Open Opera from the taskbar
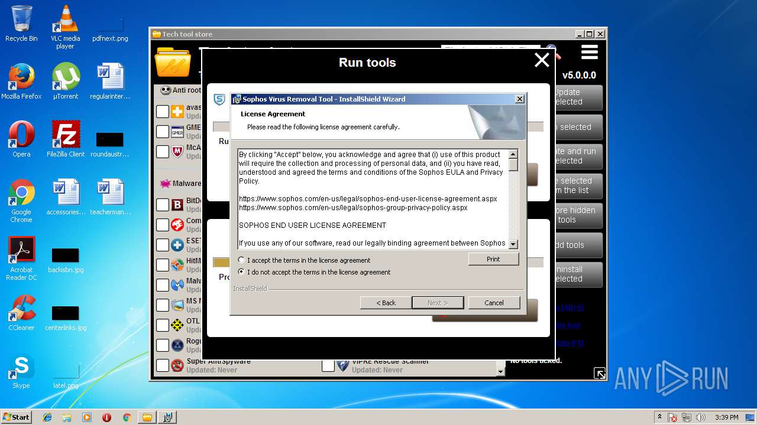This screenshot has height=425, width=757. [106, 417]
